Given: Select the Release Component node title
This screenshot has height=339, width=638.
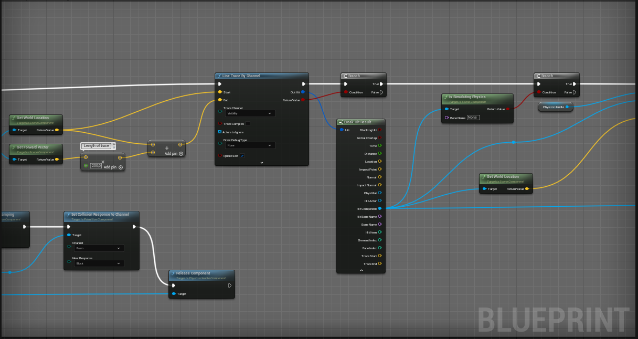Looking at the screenshot, I should (193, 273).
